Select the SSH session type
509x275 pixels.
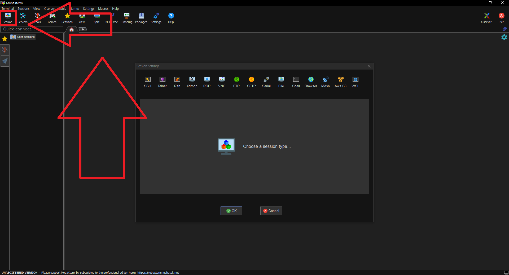point(147,82)
